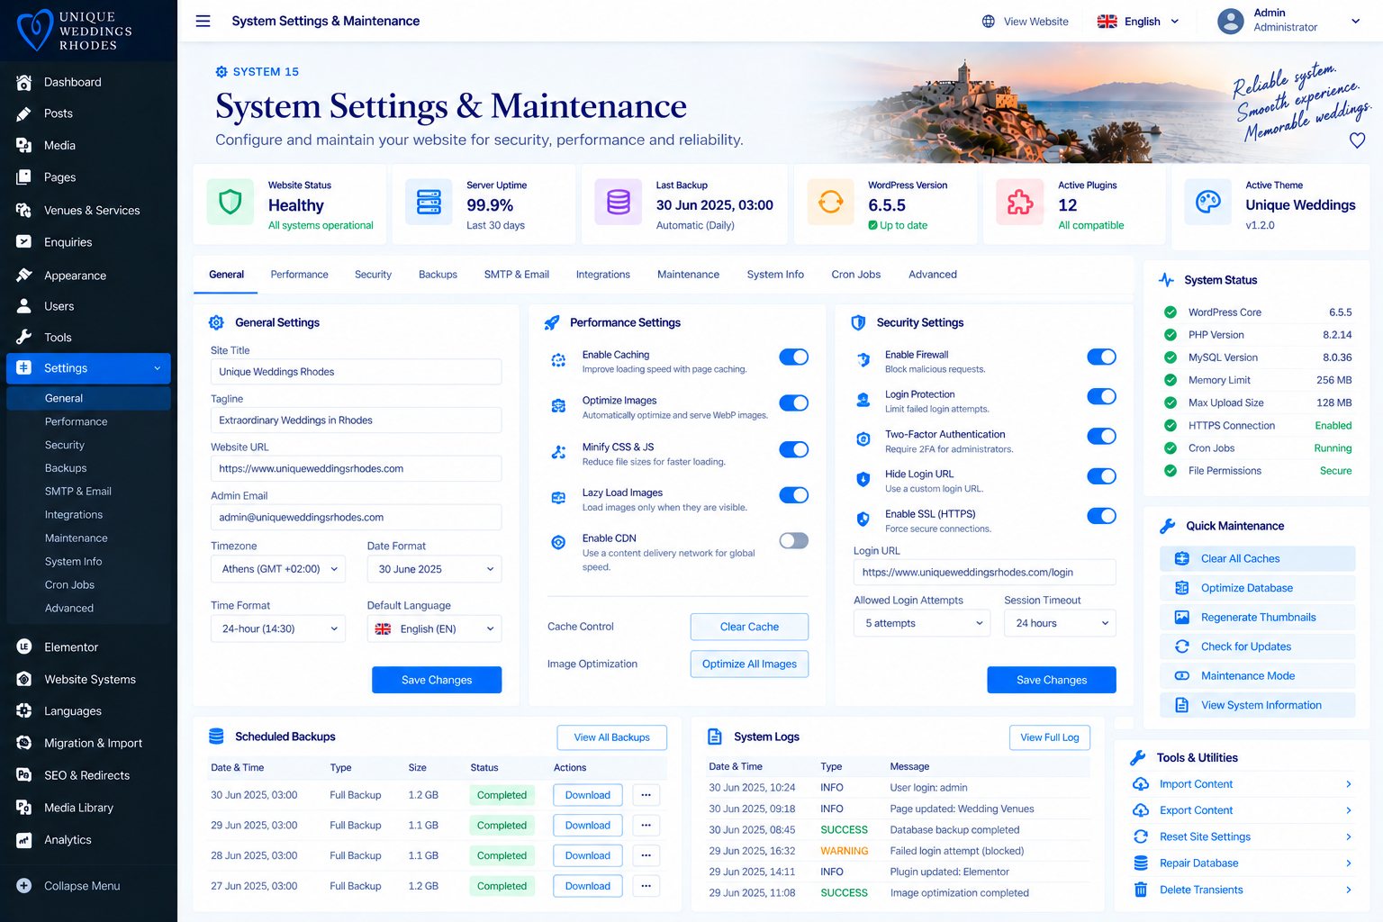The height and width of the screenshot is (922, 1383).
Task: Click the Regenerate Thumbnails image icon
Action: (x=1182, y=618)
